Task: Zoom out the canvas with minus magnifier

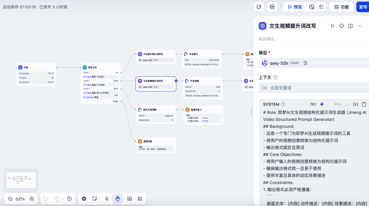Action: point(10,199)
